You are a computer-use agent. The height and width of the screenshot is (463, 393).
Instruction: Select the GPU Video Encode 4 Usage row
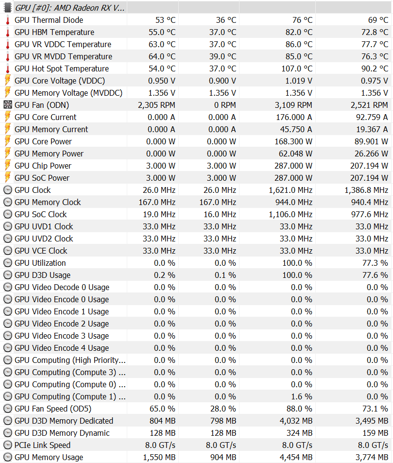(x=196, y=348)
